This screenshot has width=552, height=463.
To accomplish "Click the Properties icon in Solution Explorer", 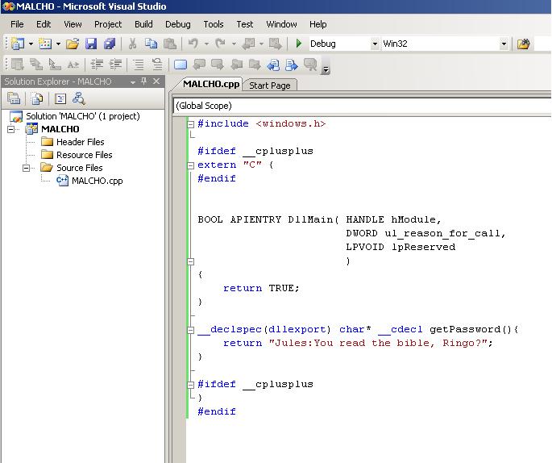I will click(x=14, y=98).
